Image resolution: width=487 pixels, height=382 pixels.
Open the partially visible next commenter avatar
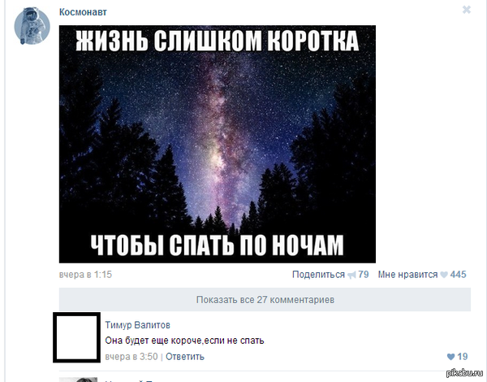tap(78, 380)
